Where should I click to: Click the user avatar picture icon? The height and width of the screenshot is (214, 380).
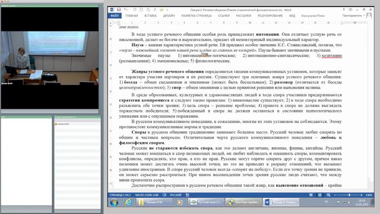369,15
